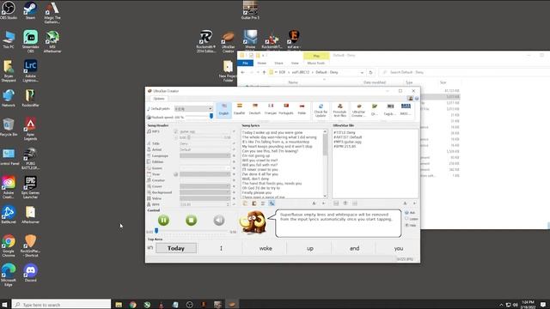Click the taskbar search box

coord(61,304)
